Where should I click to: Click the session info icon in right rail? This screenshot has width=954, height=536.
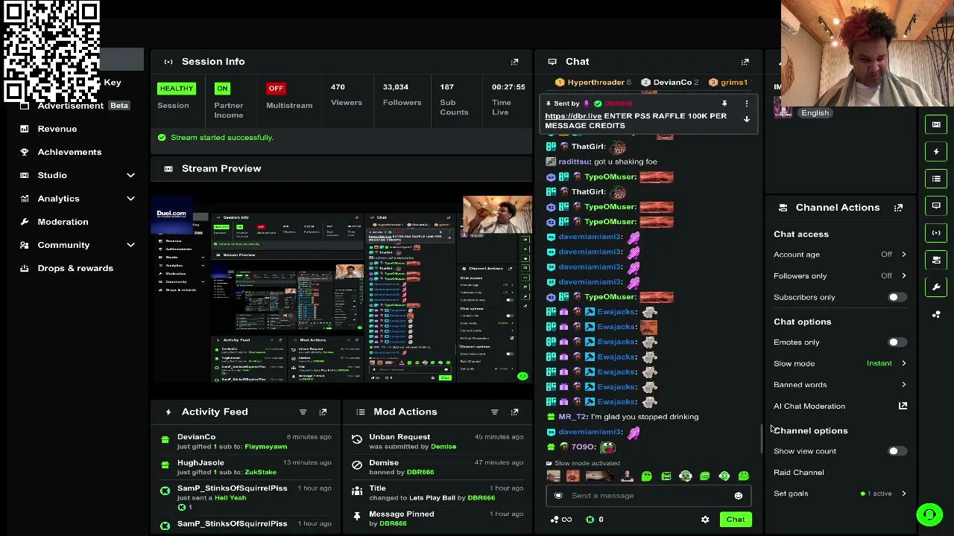[x=936, y=233]
